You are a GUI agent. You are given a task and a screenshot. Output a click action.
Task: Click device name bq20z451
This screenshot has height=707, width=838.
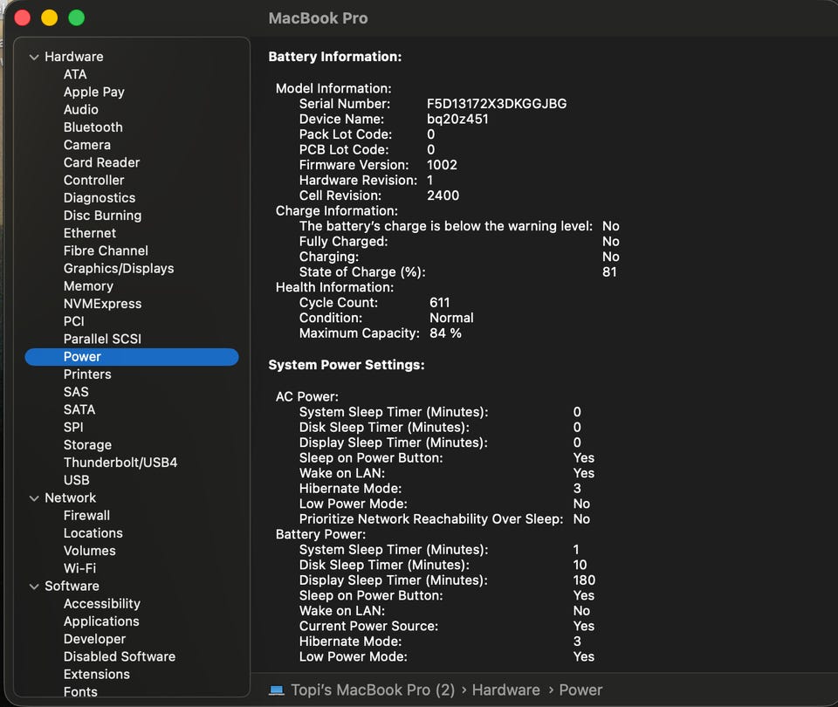point(457,119)
